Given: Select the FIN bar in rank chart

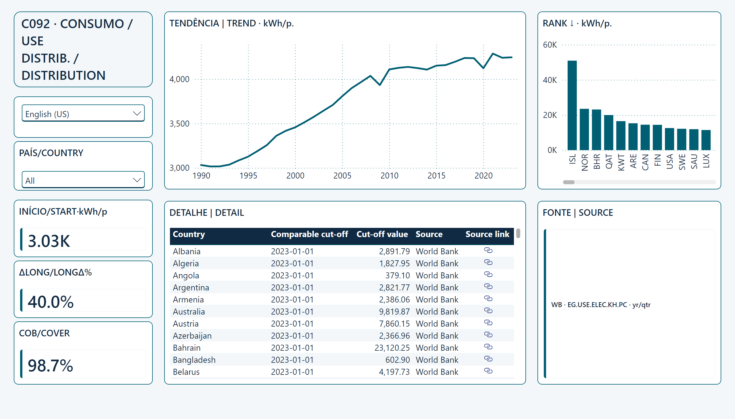Looking at the screenshot, I should [657, 137].
